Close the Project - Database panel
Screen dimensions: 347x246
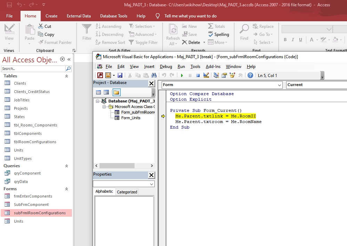point(151,83)
